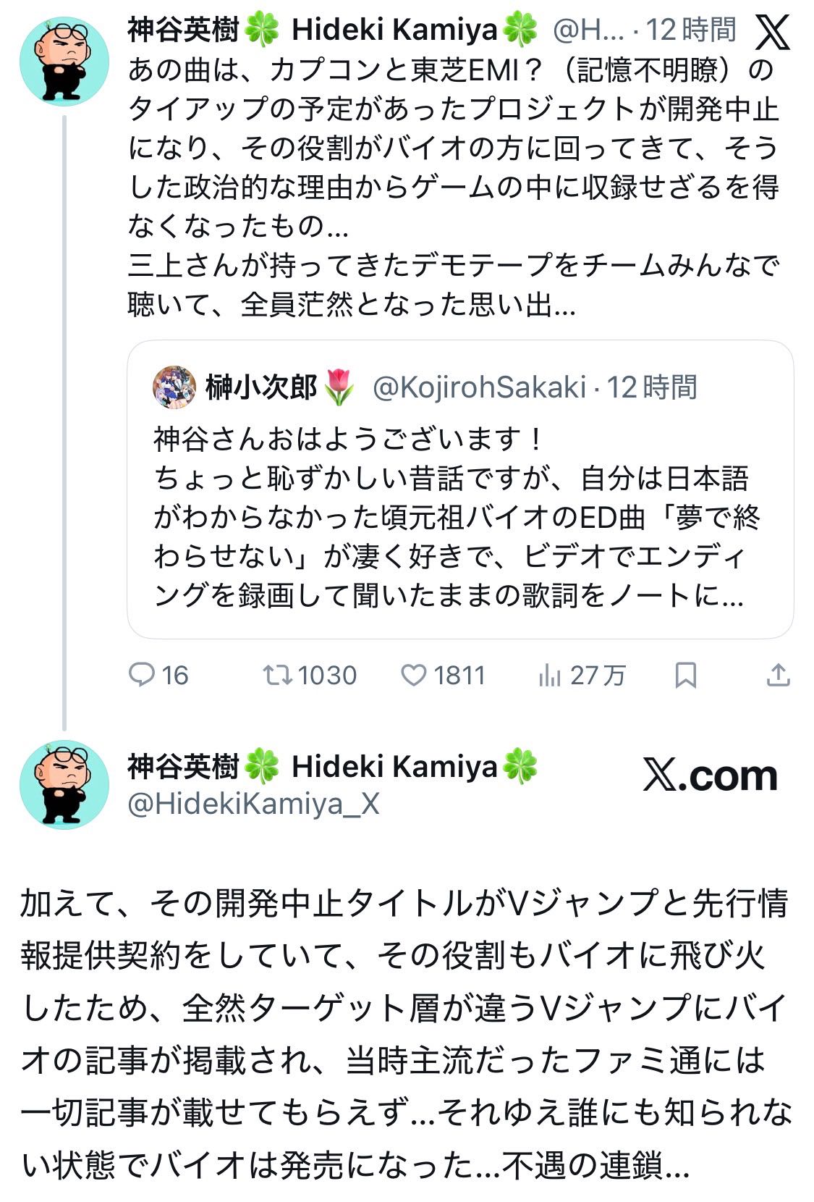Viewport: 814px width, 1202px height.
Task: Like the tweet with heart icon
Action: point(414,675)
